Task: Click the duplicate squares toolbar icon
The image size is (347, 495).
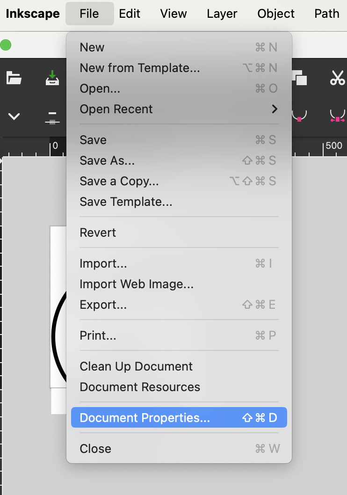Action: (299, 78)
